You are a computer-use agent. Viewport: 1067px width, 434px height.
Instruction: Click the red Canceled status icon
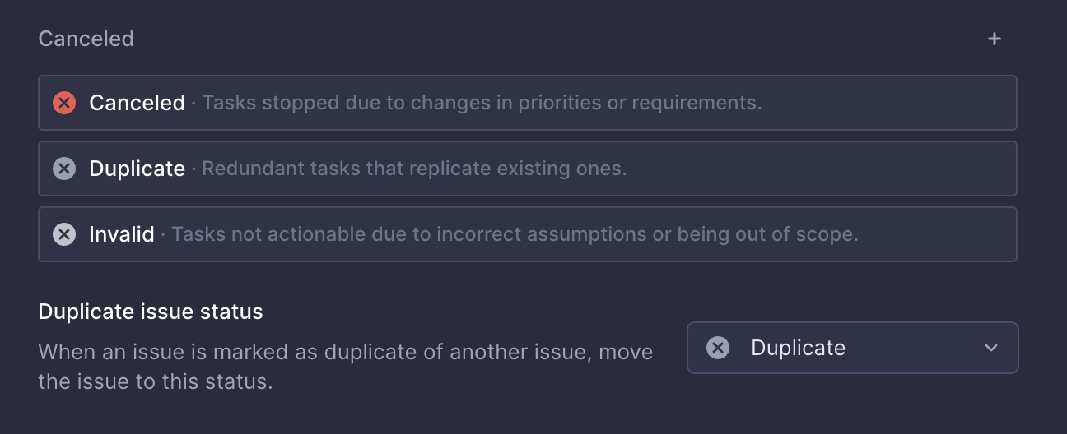[64, 103]
